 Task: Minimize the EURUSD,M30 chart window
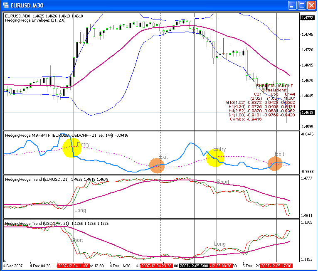292,5
